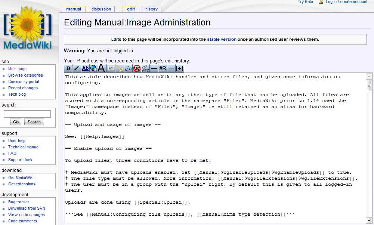Open User help link
This screenshot has width=374, height=225.
pos(17,141)
